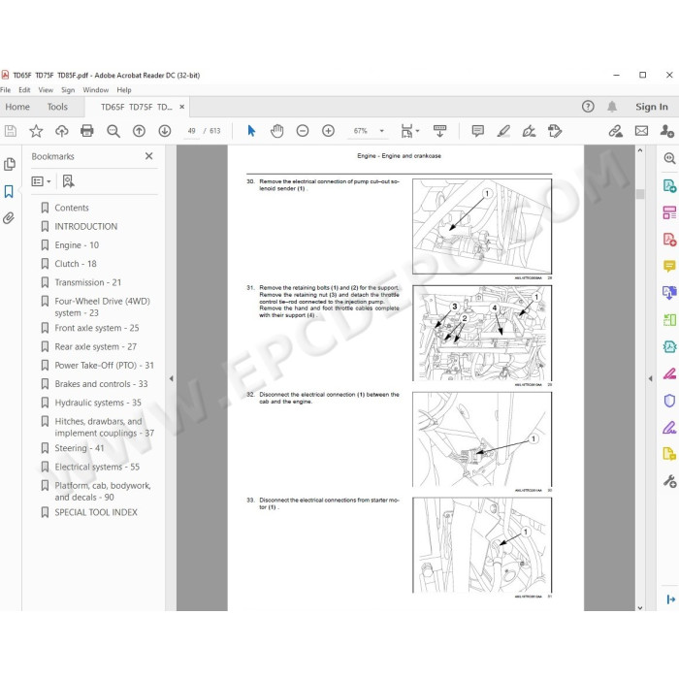Jump to Engine - 10 bookmark
The width and height of the screenshot is (679, 679).
click(77, 245)
